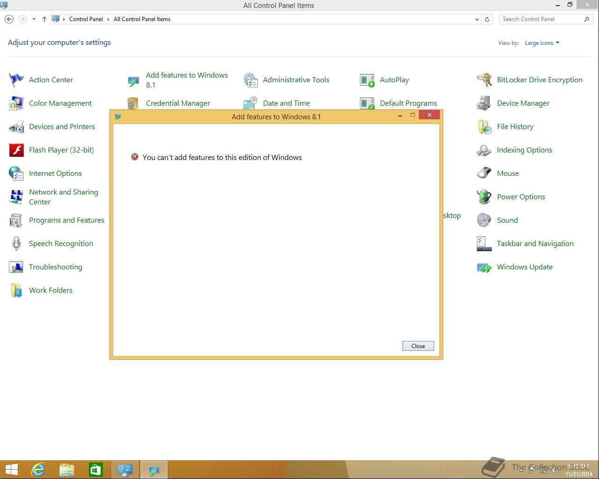Image resolution: width=599 pixels, height=479 pixels.
Task: Close the Add features dialog with X
Action: tap(429, 115)
